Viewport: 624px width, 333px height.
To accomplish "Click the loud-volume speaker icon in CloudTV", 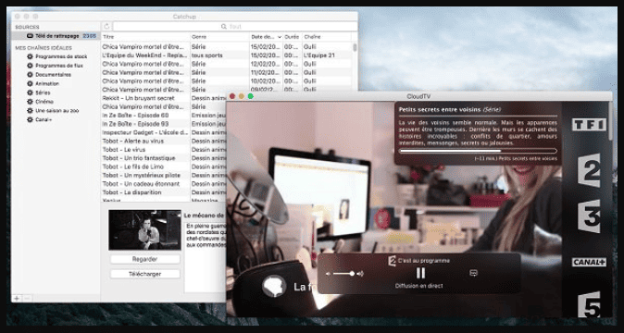I will pos(360,274).
